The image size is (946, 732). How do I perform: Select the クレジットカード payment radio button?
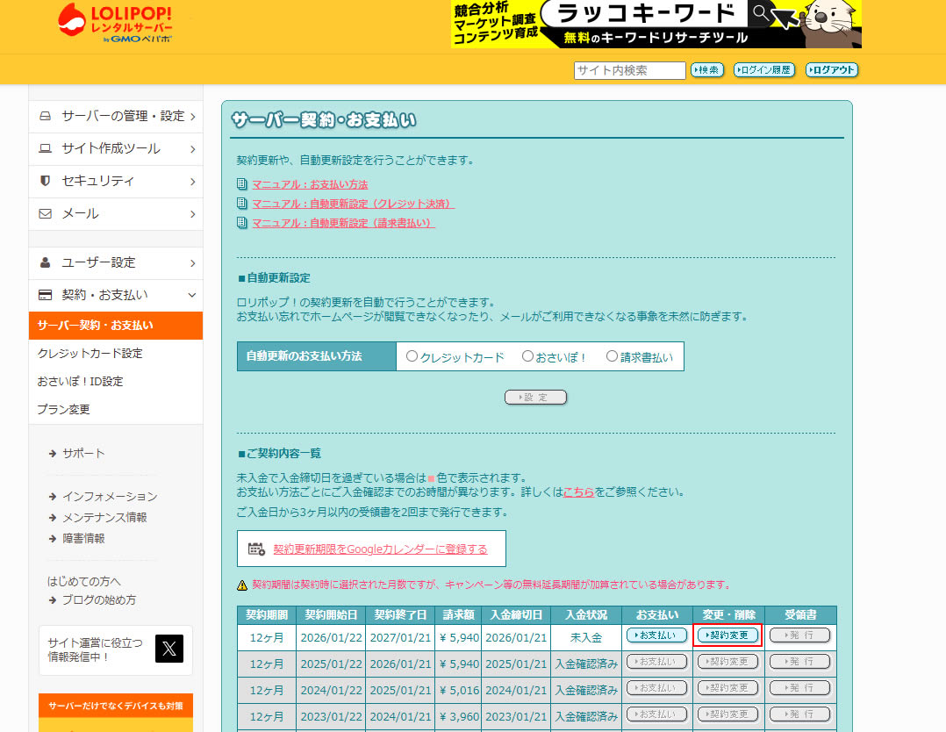pyautogui.click(x=412, y=356)
